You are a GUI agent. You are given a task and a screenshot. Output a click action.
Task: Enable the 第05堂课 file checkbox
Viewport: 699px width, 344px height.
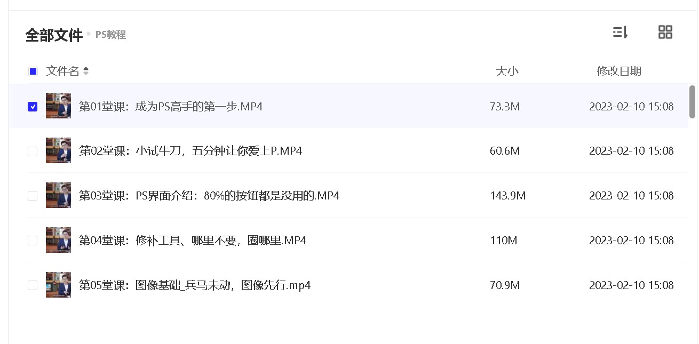pyautogui.click(x=33, y=284)
